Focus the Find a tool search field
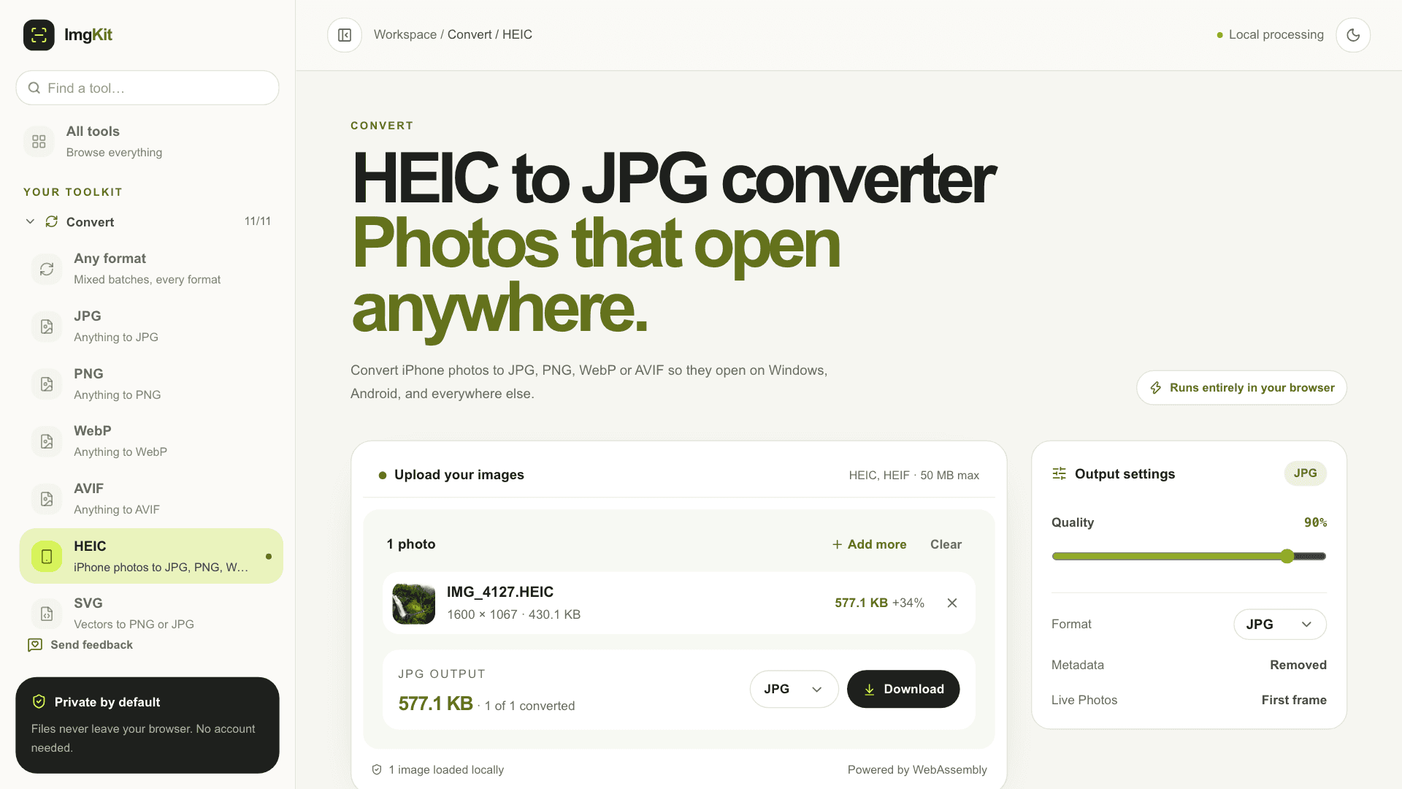 coord(148,88)
